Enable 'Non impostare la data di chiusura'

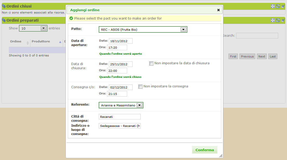151,63
